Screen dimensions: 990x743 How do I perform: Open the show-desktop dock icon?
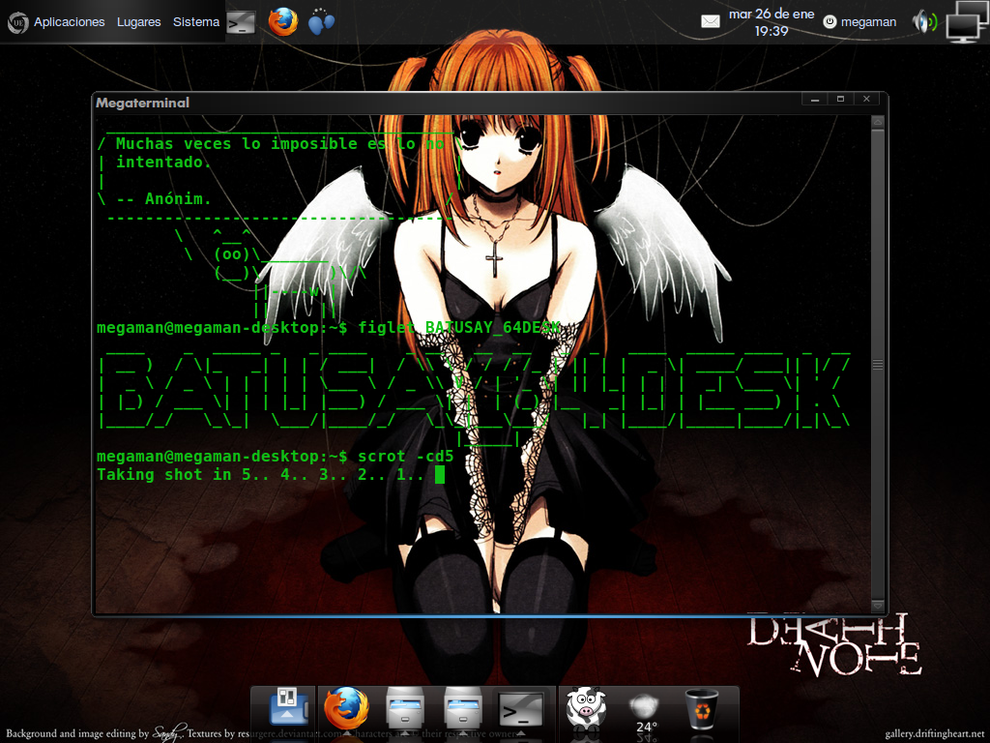288,707
